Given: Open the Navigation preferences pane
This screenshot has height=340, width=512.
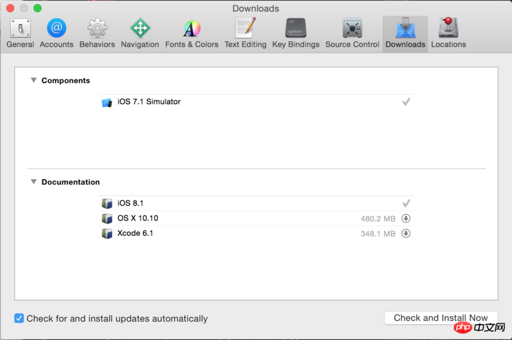Looking at the screenshot, I should point(140,33).
